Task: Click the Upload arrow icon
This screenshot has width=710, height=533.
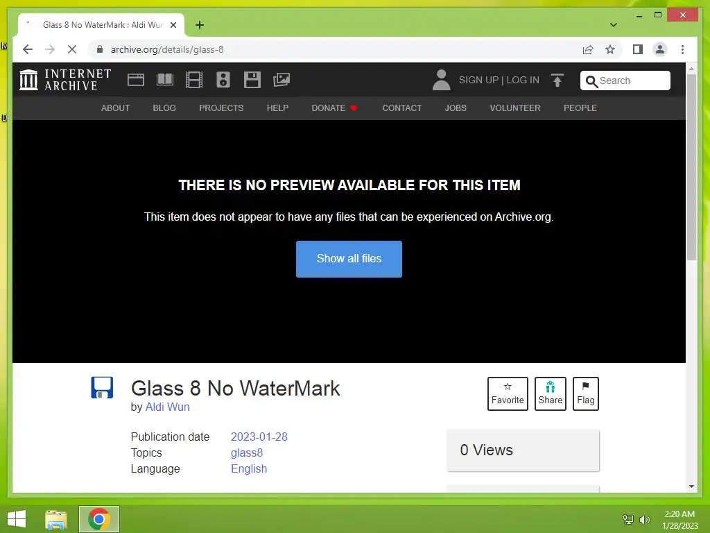Action: tap(557, 81)
